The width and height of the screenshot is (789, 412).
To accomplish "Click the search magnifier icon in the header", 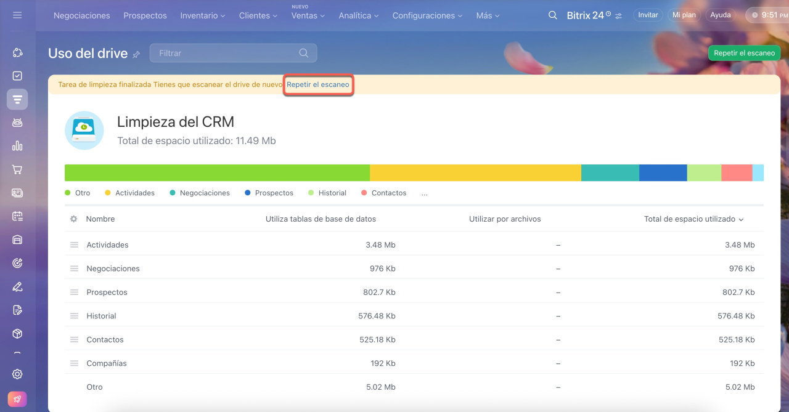I will click(552, 15).
